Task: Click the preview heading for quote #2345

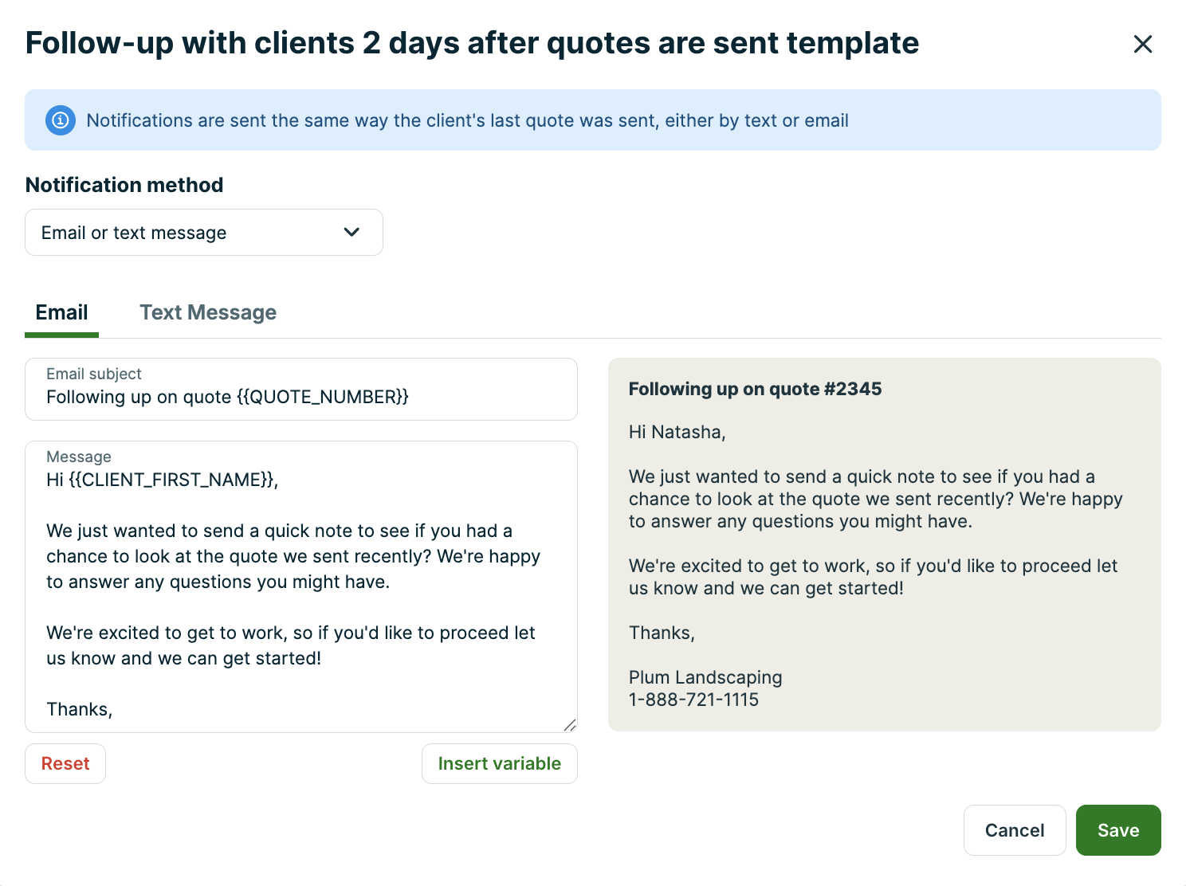Action: pos(755,389)
